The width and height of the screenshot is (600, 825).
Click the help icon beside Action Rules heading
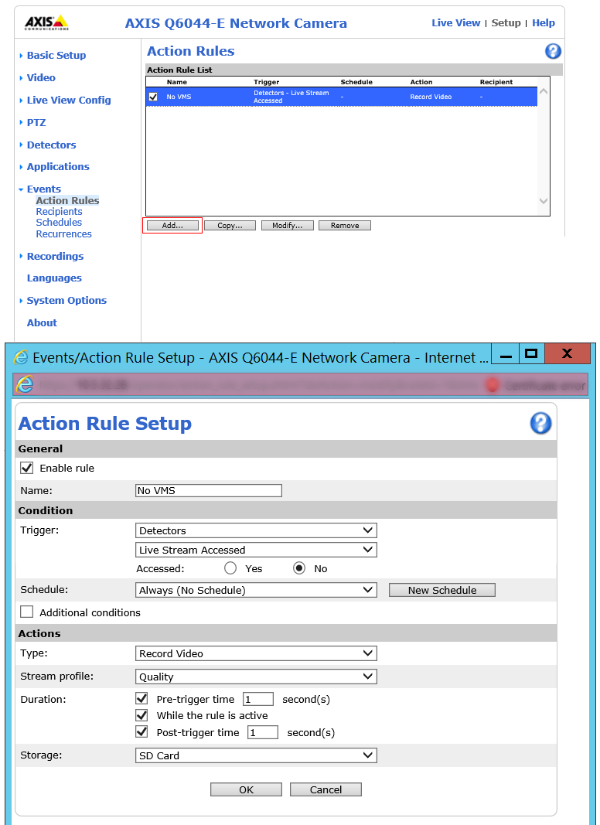[x=553, y=52]
